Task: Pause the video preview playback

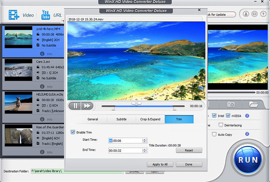Action: coord(75,106)
